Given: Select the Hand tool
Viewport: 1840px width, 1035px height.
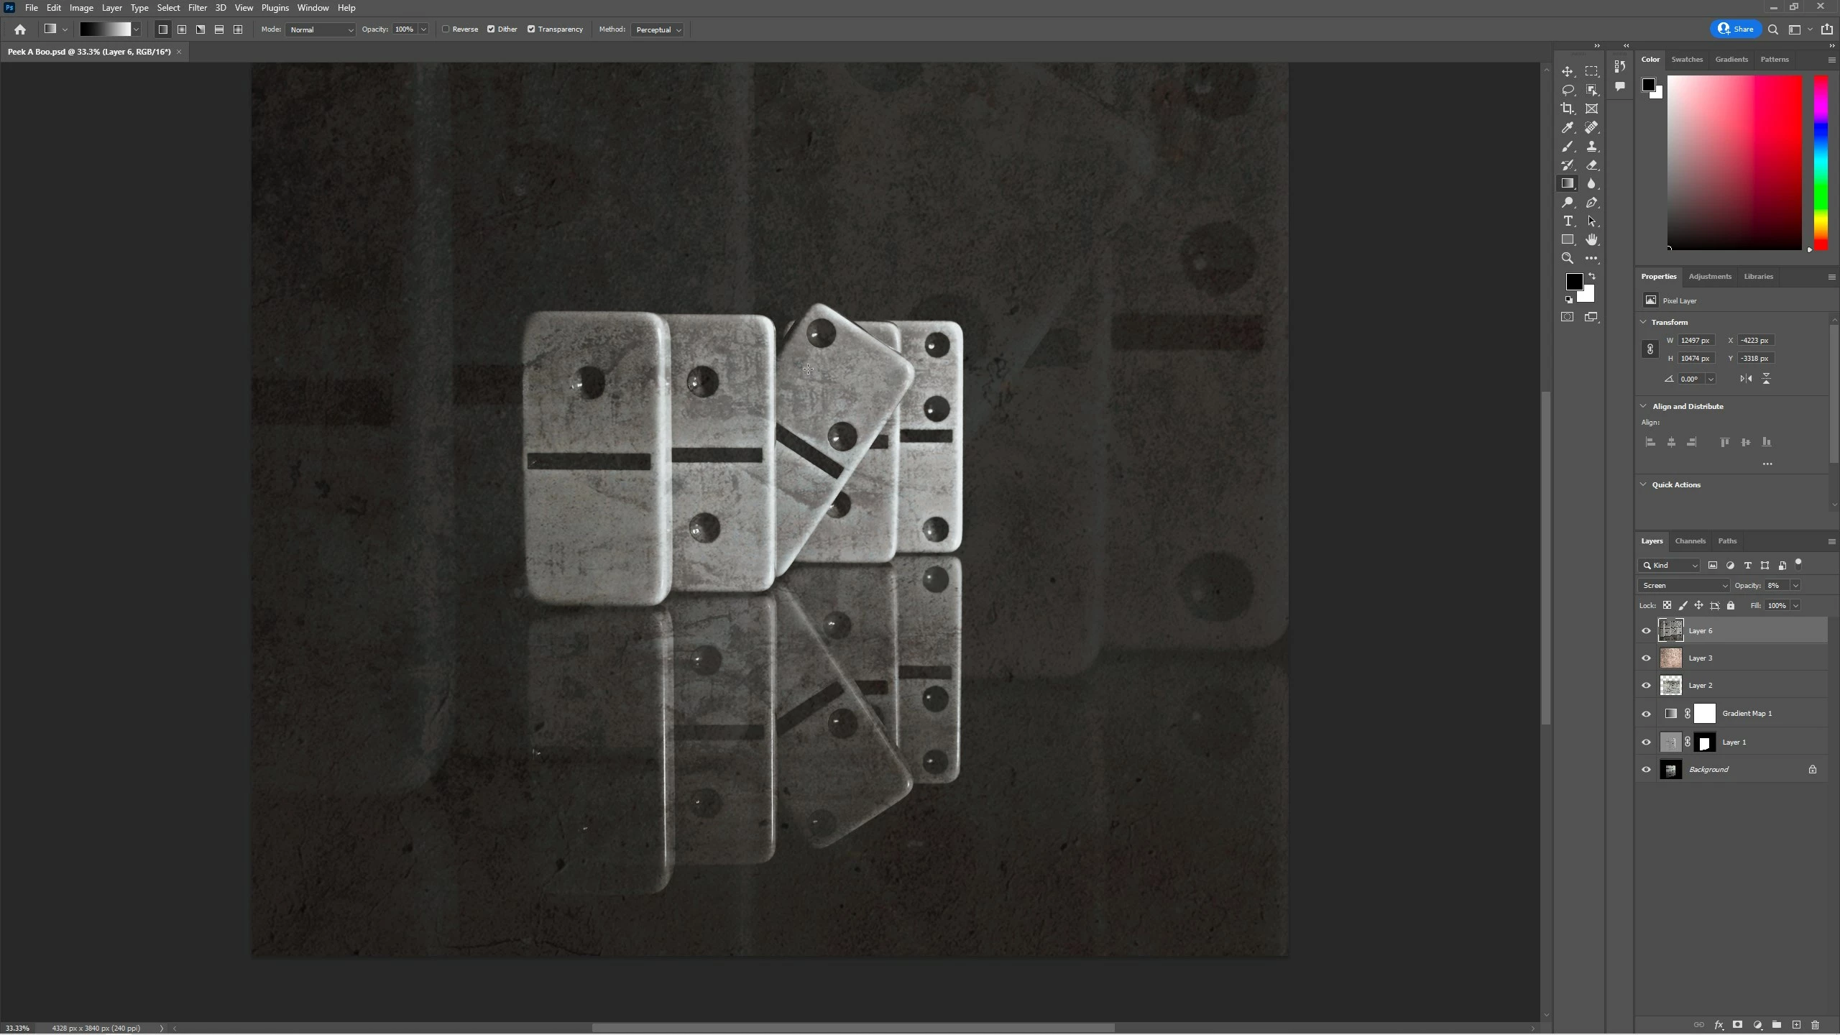Looking at the screenshot, I should pos(1592,240).
